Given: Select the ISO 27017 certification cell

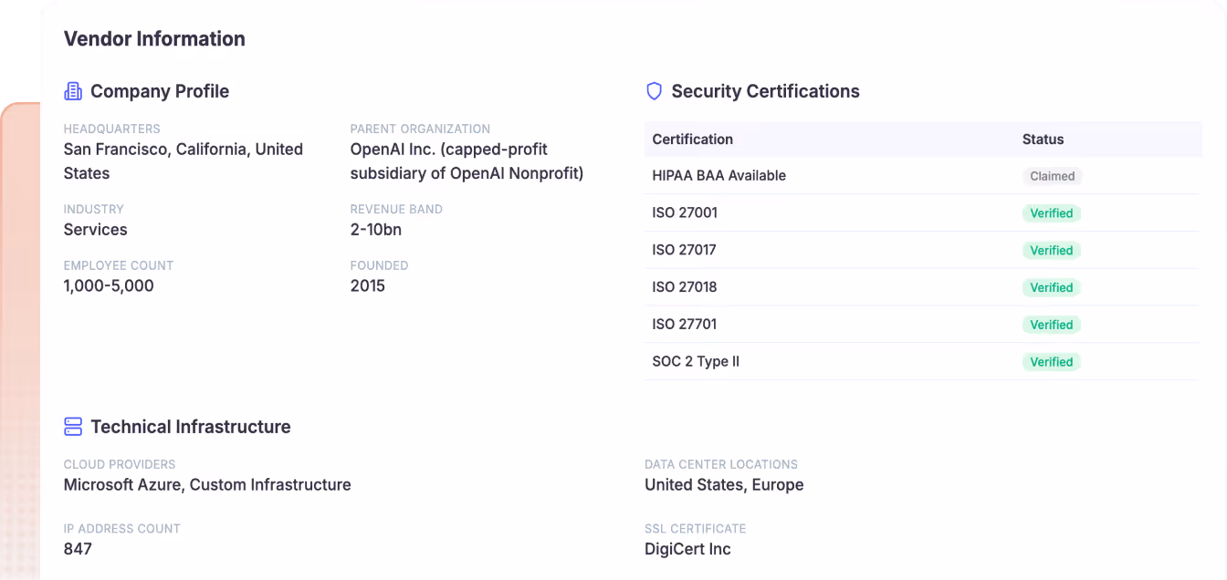Looking at the screenshot, I should [685, 250].
